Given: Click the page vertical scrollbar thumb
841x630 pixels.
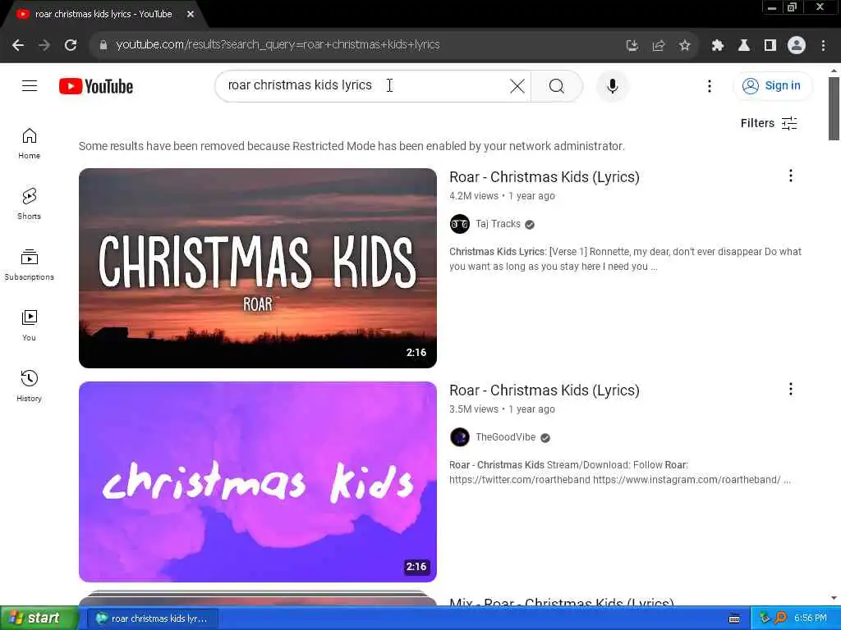Looking at the screenshot, I should point(834,108).
